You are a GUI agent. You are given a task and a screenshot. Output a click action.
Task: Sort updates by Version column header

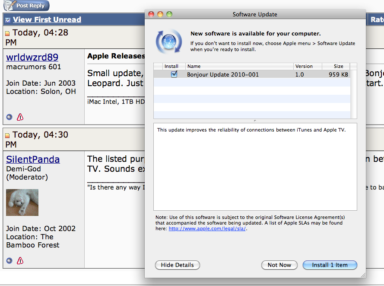click(308, 66)
